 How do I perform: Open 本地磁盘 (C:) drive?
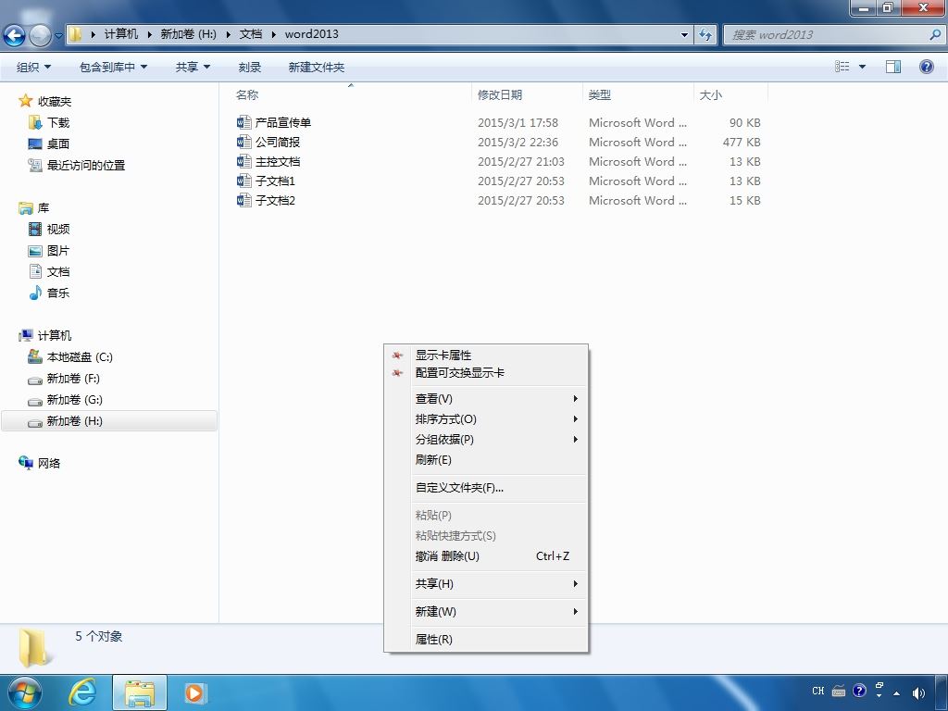pyautogui.click(x=70, y=357)
